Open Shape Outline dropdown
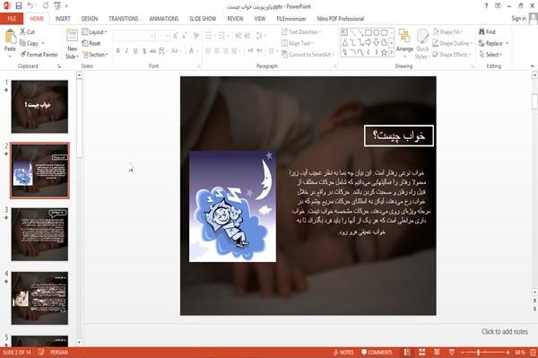538x358 pixels. coord(452,43)
